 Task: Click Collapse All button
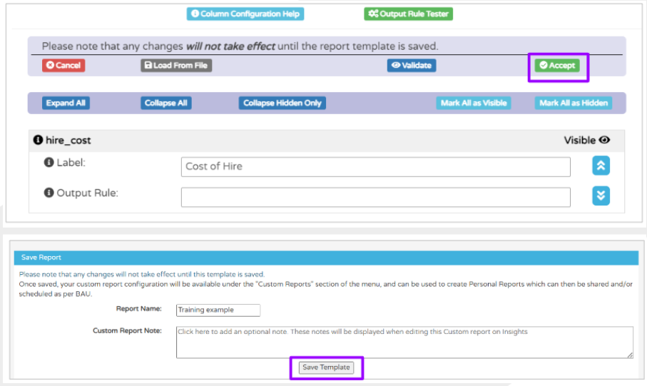(166, 103)
